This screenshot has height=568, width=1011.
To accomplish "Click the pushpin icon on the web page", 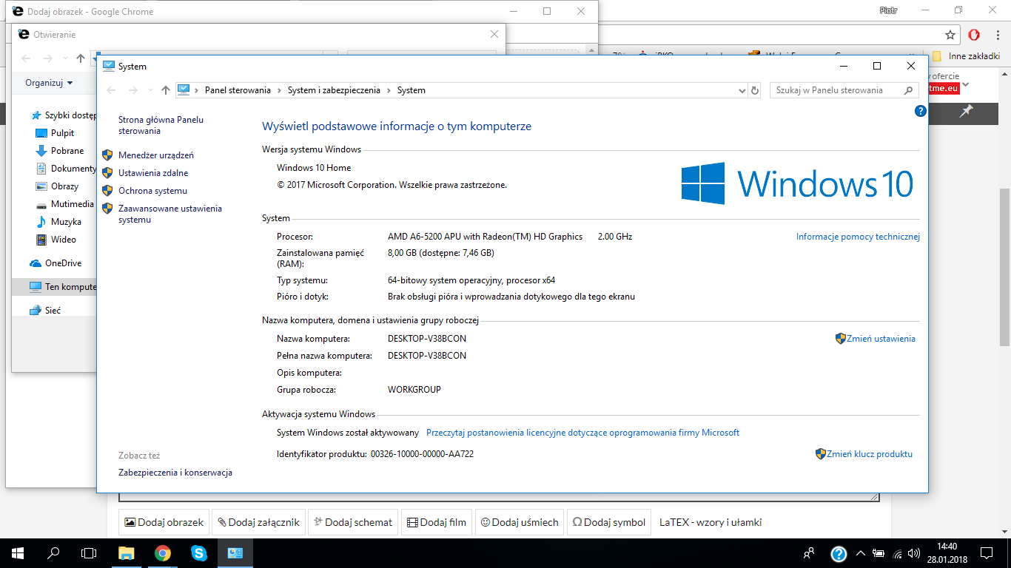I will (966, 111).
